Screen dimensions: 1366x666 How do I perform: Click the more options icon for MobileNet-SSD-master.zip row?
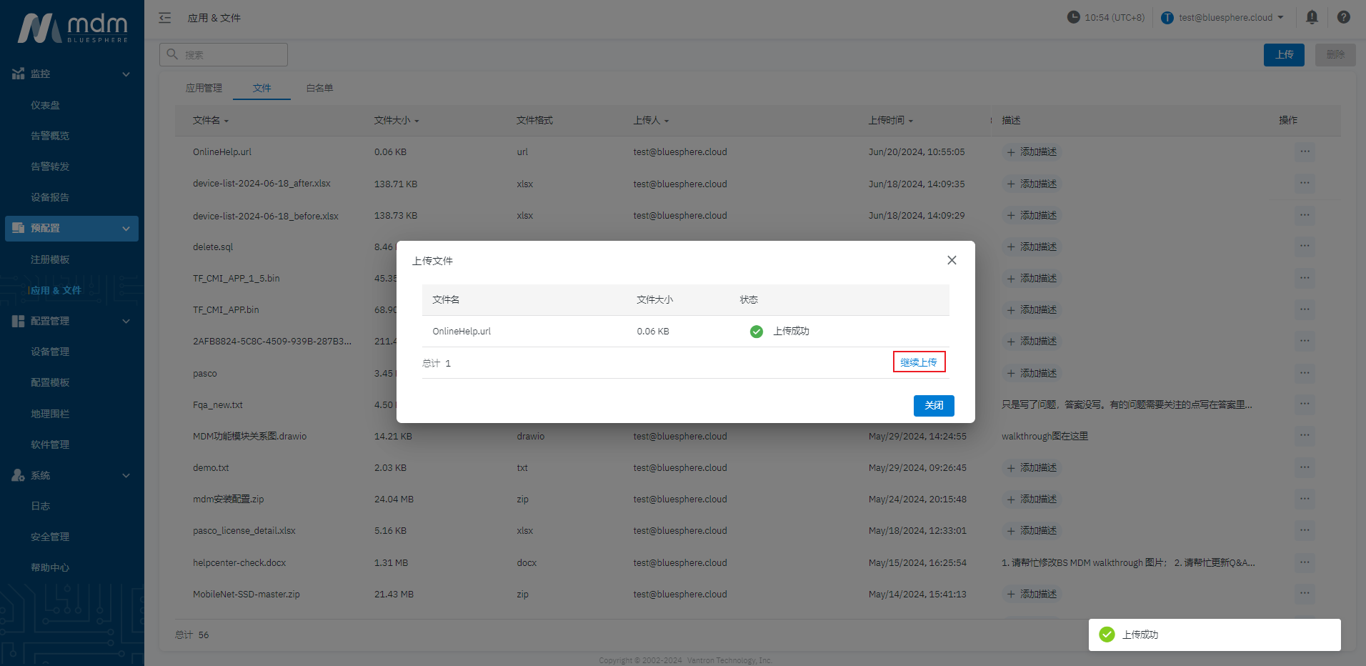[1305, 594]
